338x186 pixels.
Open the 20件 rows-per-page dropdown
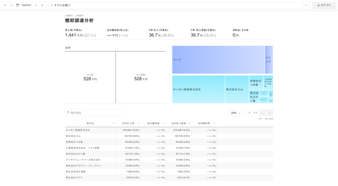tap(236, 113)
